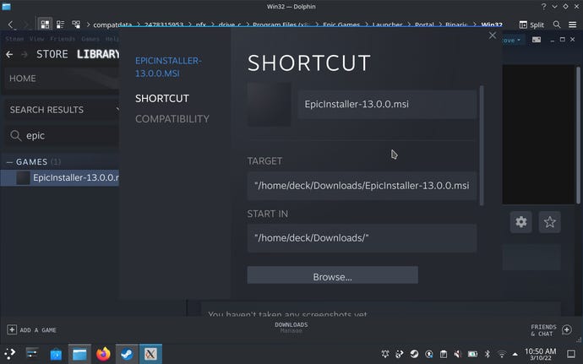583x364 pixels.
Task: Click the Add a Game plus icon
Action: (x=12, y=329)
